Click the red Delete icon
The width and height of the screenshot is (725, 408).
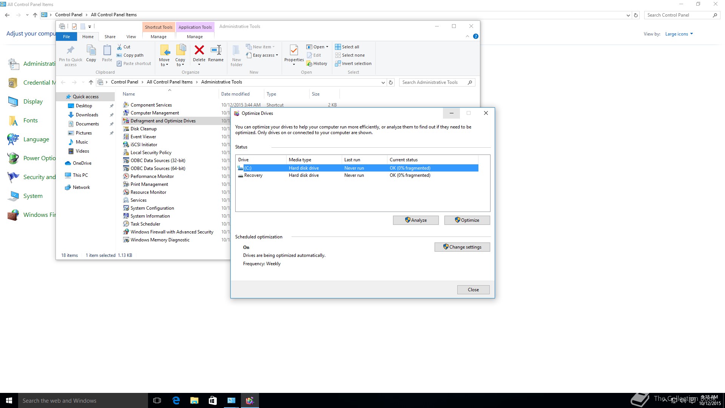pyautogui.click(x=199, y=50)
